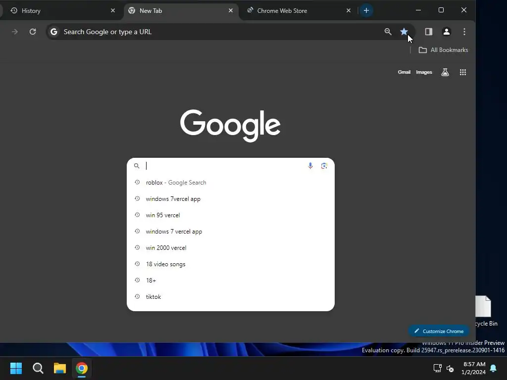507x380 pixels.
Task: Select the "18+" suggestion
Action: click(x=231, y=281)
